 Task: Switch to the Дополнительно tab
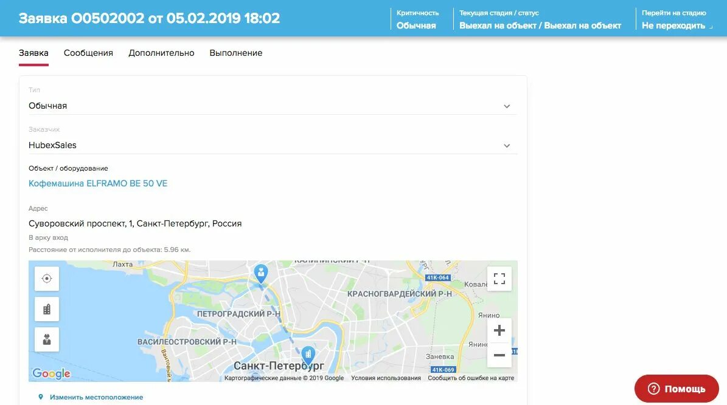[x=161, y=53]
